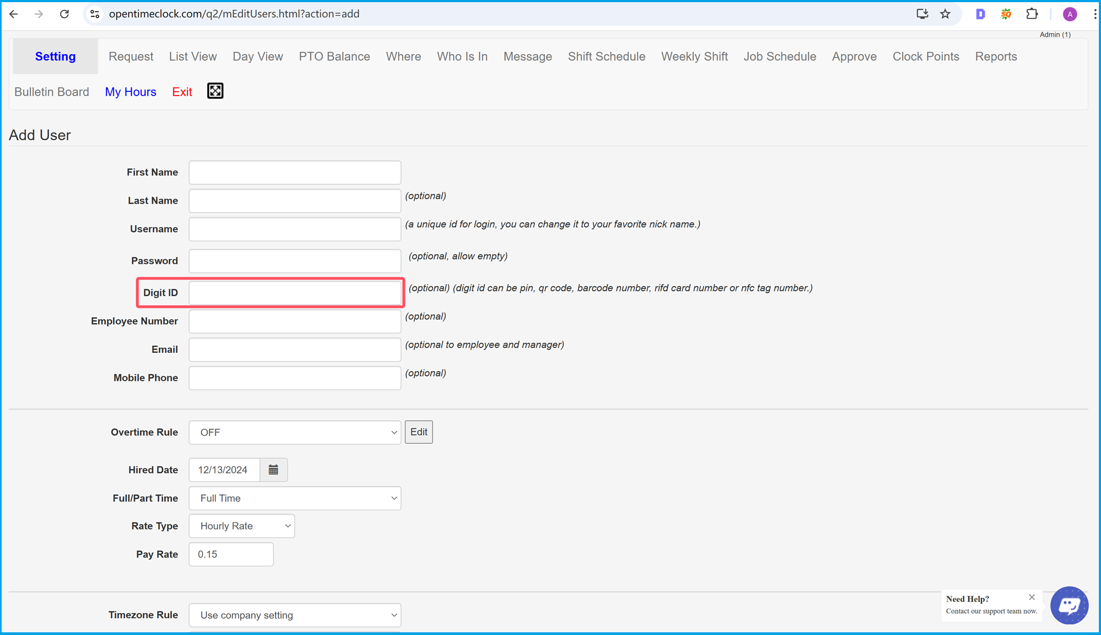Click the Pay Rate field

tap(231, 554)
